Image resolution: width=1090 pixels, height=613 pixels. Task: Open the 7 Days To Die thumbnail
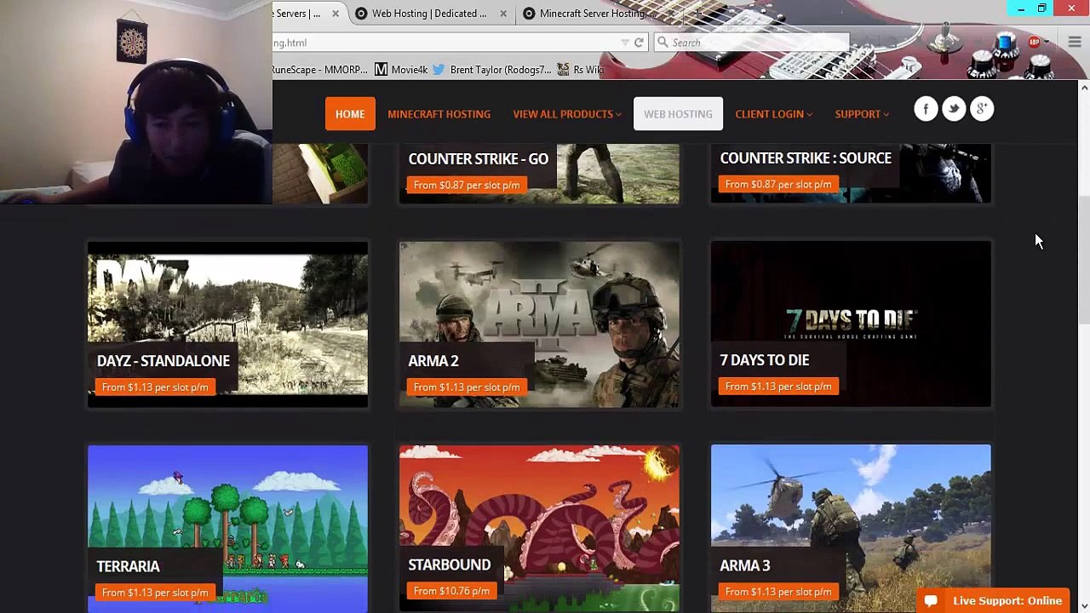[x=851, y=324]
